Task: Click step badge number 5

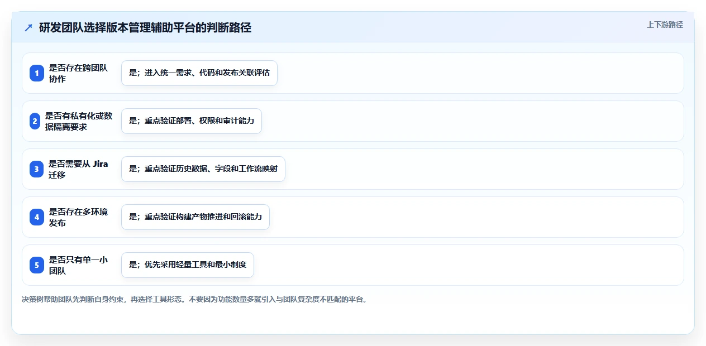Action: click(37, 265)
